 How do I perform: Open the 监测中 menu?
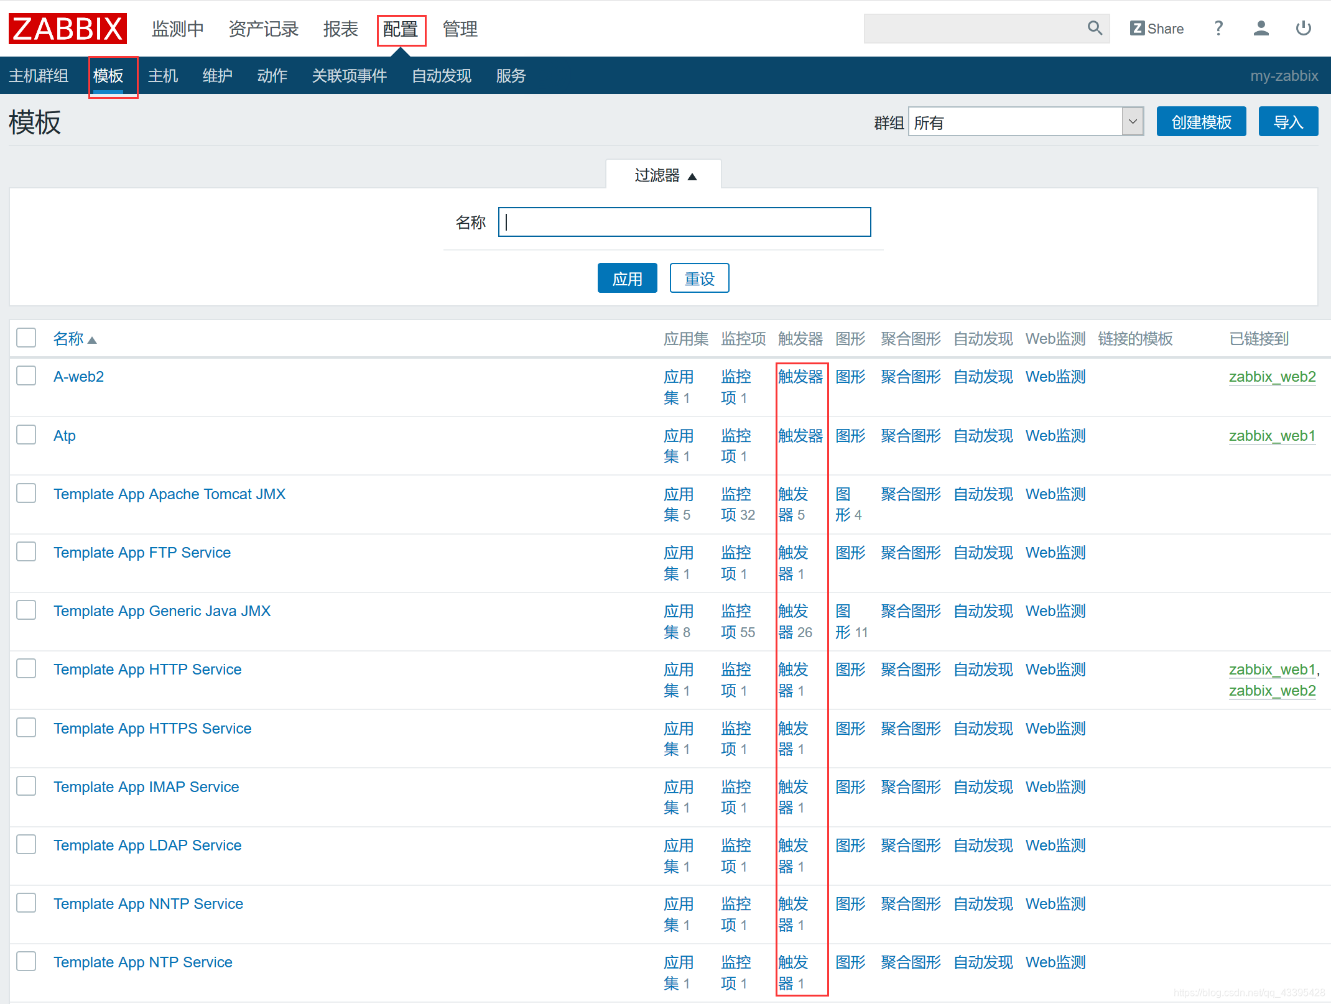[177, 29]
